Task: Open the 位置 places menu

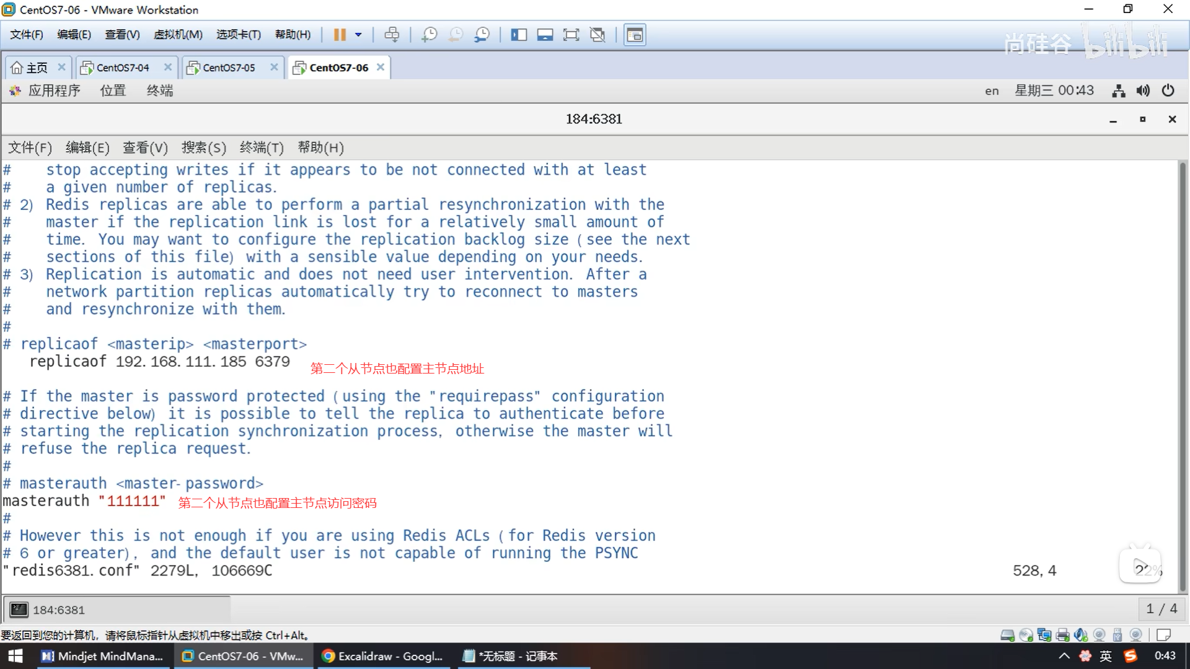Action: click(113, 90)
